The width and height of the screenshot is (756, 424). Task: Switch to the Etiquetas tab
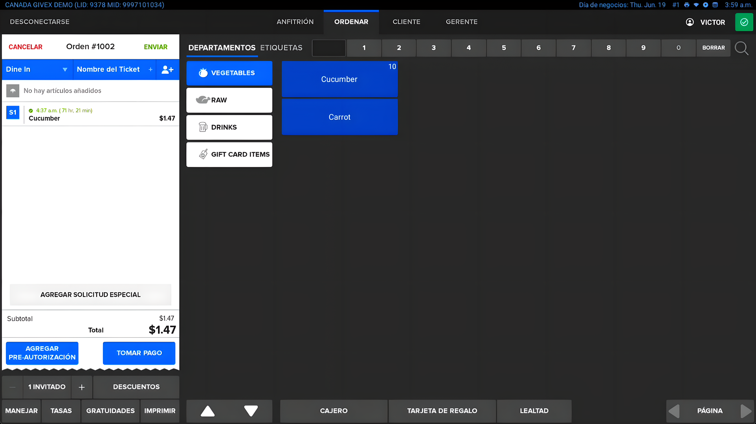pyautogui.click(x=281, y=48)
